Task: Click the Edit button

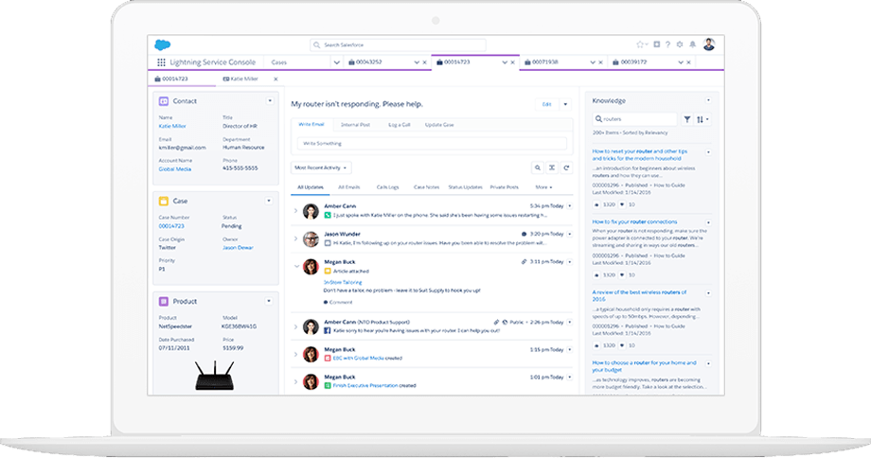Action: [x=545, y=104]
